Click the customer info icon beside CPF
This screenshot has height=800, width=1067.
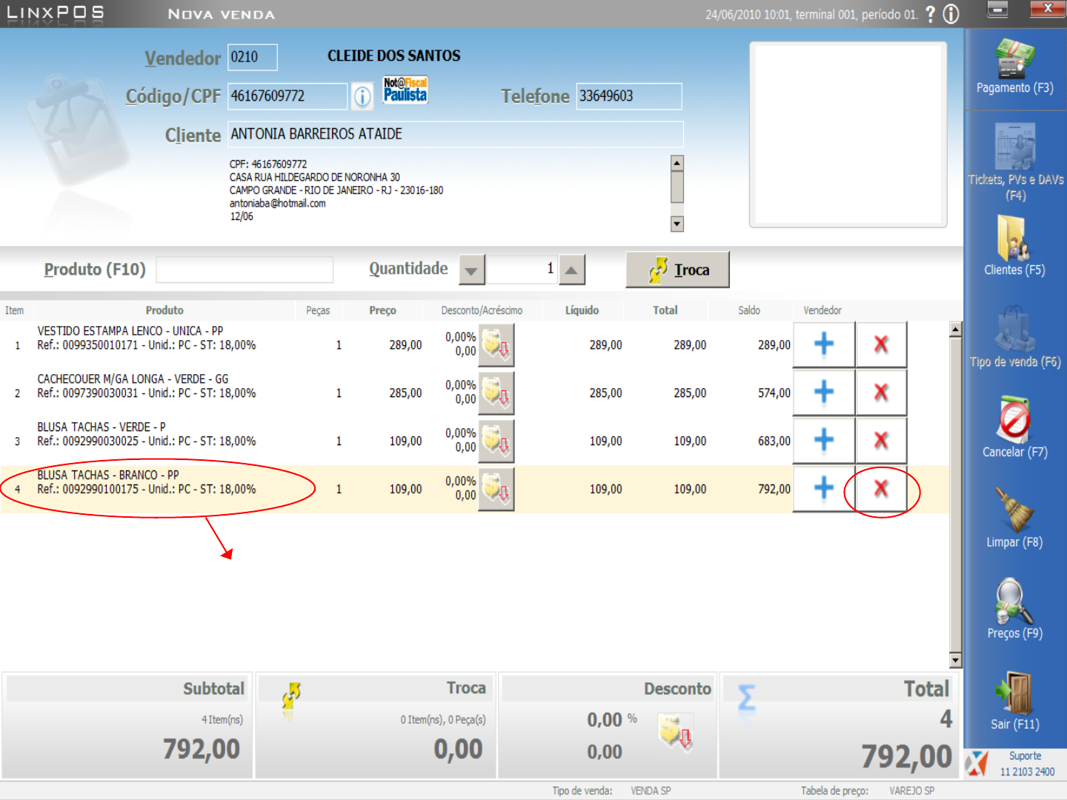[x=362, y=96]
